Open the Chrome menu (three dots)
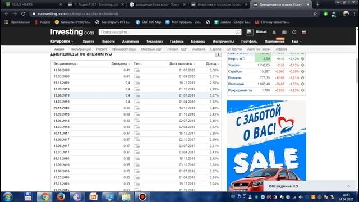Image resolution: width=359 pixels, height=202 pixels. point(355,13)
